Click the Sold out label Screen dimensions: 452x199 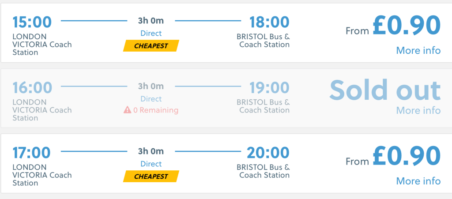385,90
